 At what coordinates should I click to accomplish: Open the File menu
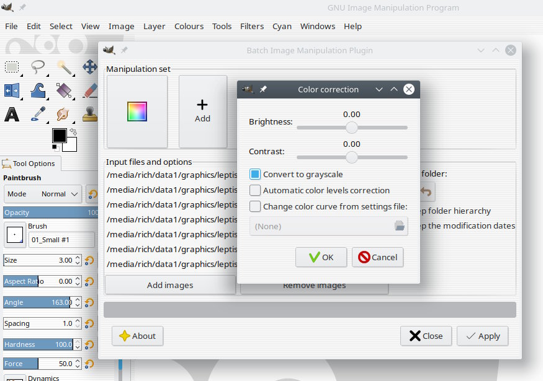click(x=11, y=26)
